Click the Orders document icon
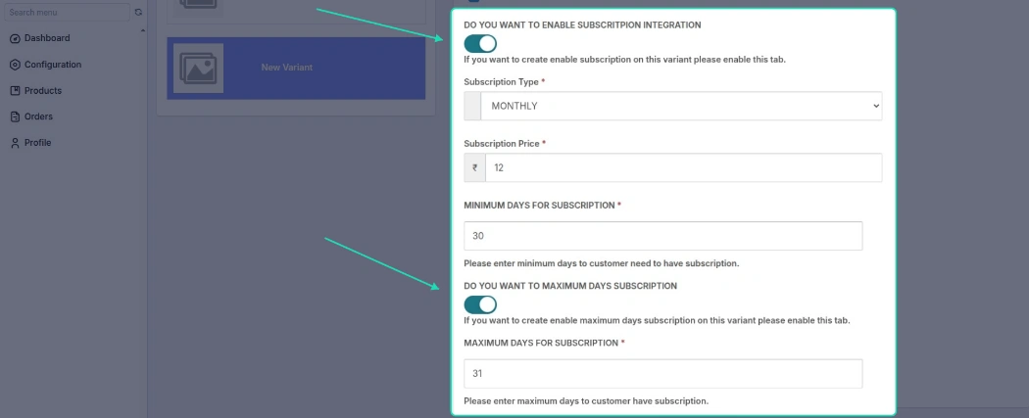 pyautogui.click(x=15, y=116)
